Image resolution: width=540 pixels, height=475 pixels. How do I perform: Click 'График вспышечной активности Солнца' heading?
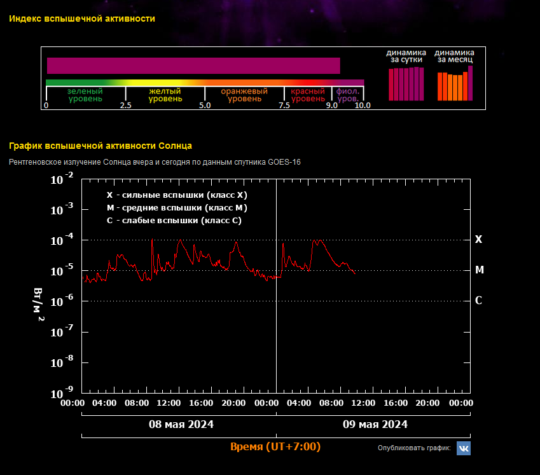[100, 146]
